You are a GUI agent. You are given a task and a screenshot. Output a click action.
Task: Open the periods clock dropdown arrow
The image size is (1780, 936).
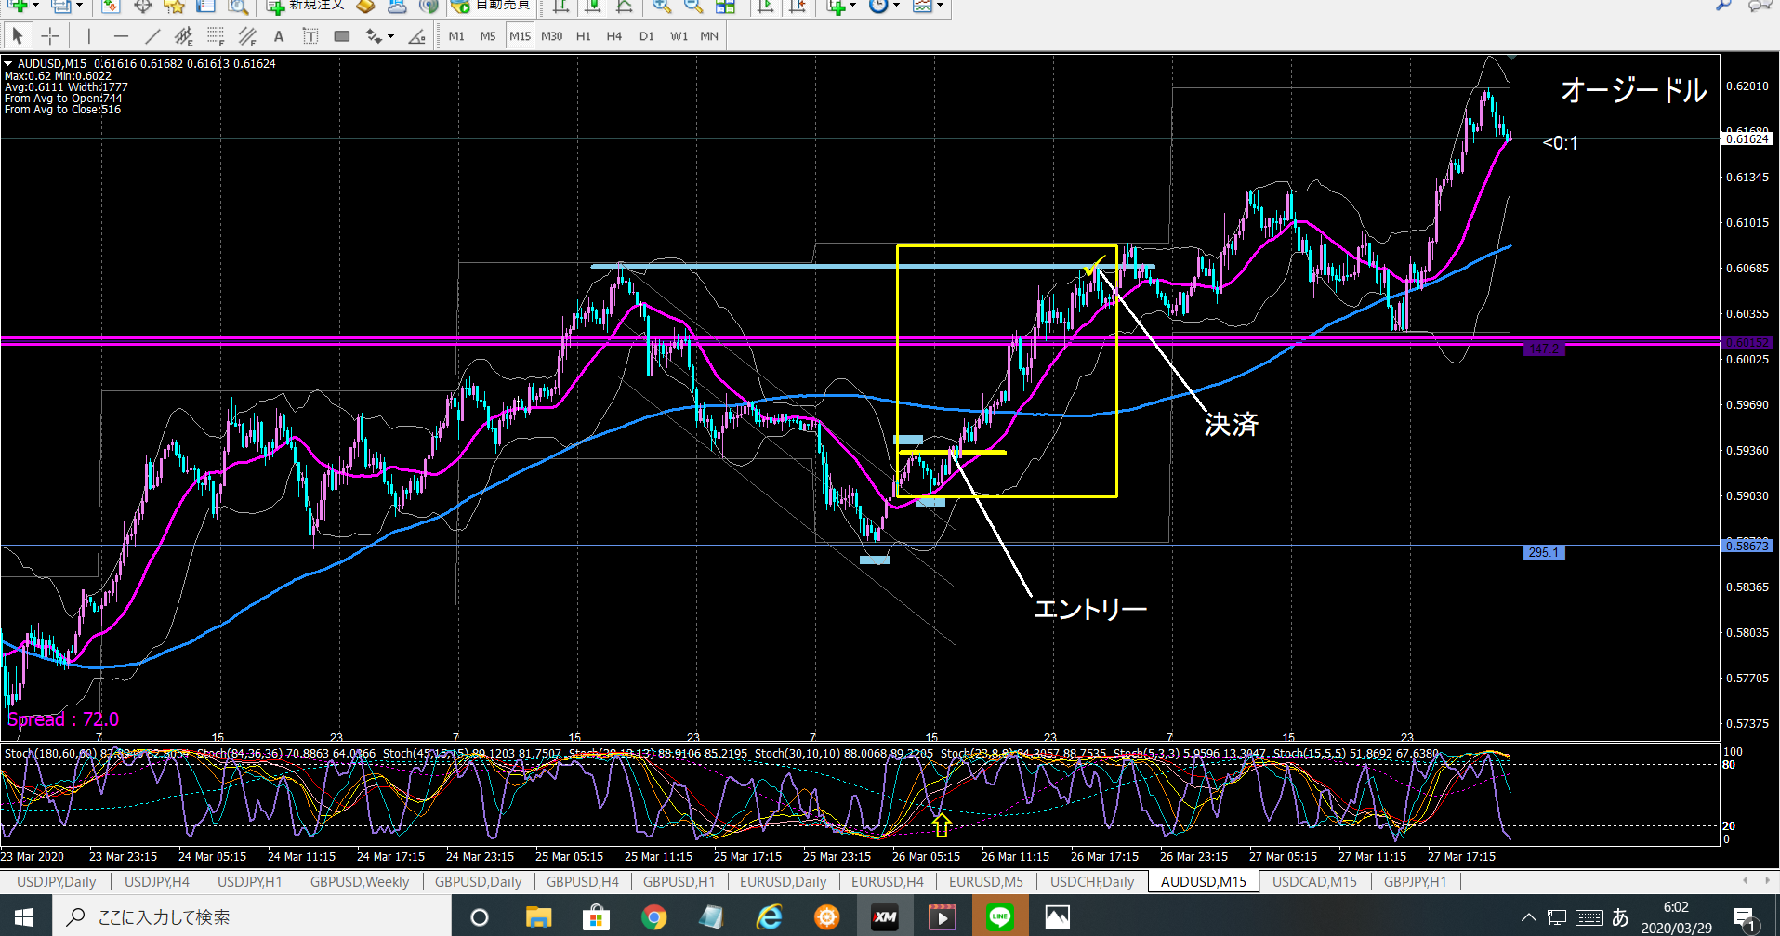pos(896,6)
